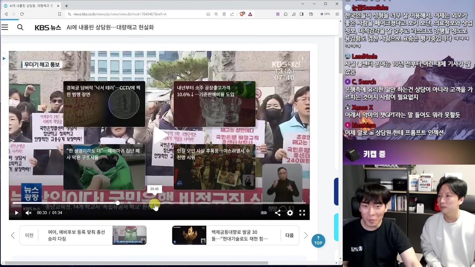Click the 이전 label
This screenshot has height=267, width=475.
point(29,235)
